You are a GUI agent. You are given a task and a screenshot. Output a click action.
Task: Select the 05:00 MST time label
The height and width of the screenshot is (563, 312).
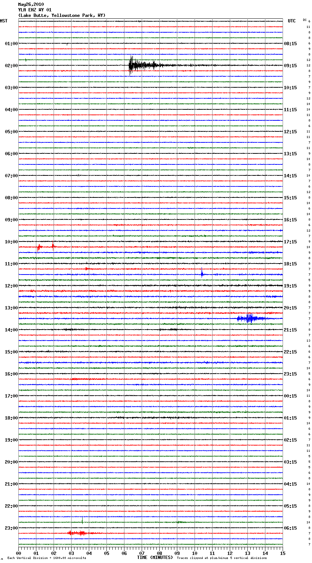[x=11, y=132]
